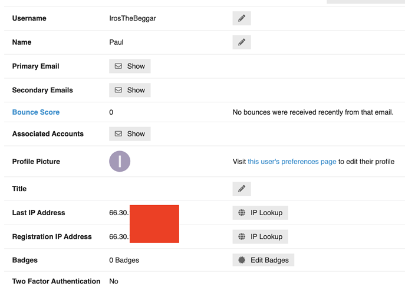The image size is (405, 294).
Task: Click the Bounce Score value 0
Action: pyautogui.click(x=111, y=112)
